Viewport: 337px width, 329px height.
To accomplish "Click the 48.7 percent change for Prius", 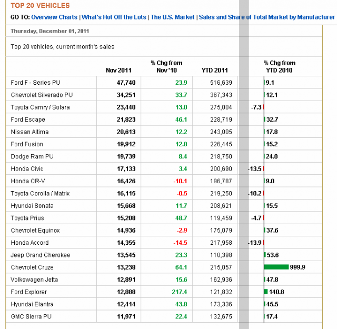I will pos(181,218).
